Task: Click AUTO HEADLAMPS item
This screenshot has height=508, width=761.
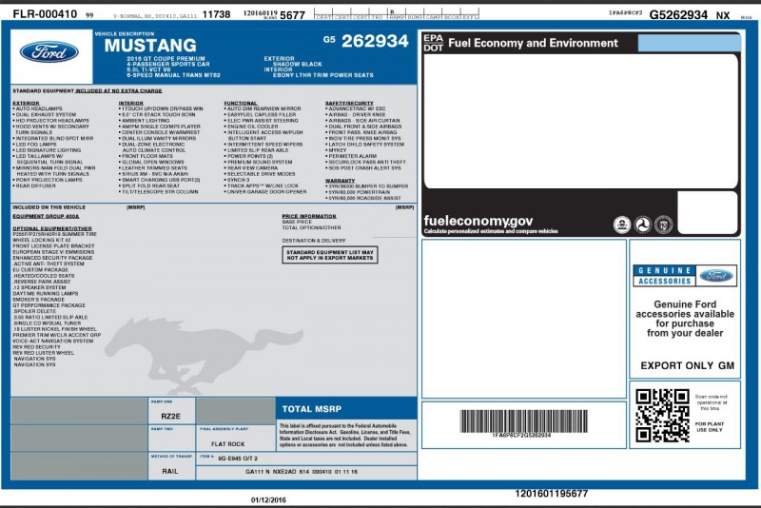Action: tap(39, 108)
